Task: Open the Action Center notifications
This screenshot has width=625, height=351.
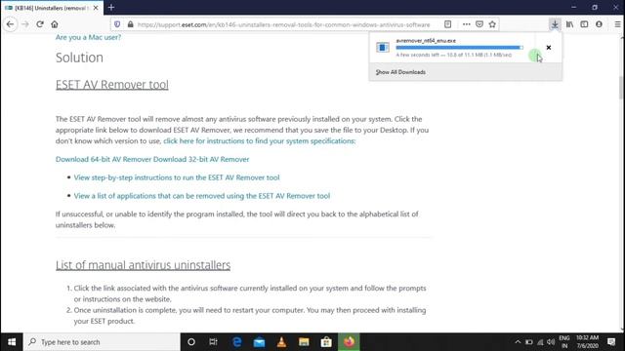Action: [611, 342]
